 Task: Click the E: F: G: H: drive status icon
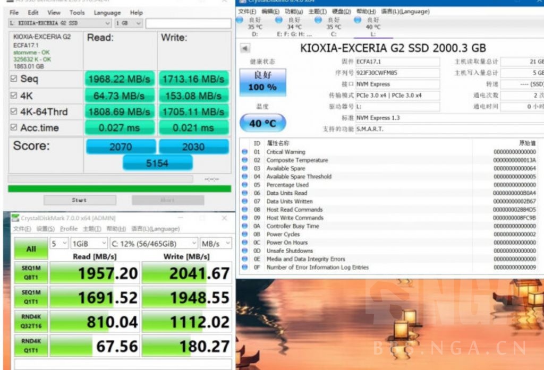click(x=279, y=20)
